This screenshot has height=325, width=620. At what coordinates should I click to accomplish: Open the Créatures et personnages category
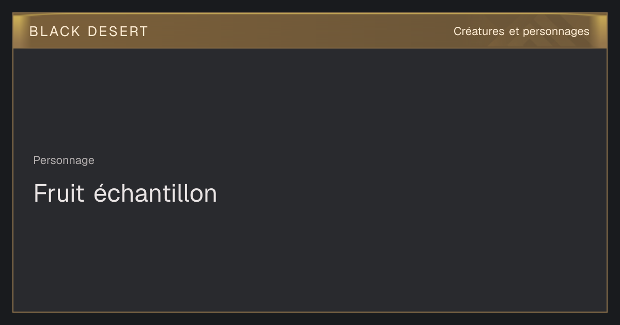(521, 31)
